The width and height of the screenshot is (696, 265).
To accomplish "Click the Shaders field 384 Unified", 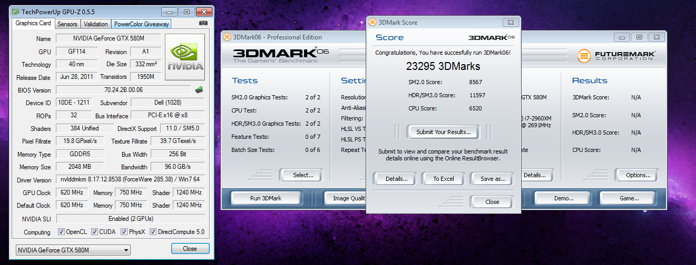I will pos(84,128).
